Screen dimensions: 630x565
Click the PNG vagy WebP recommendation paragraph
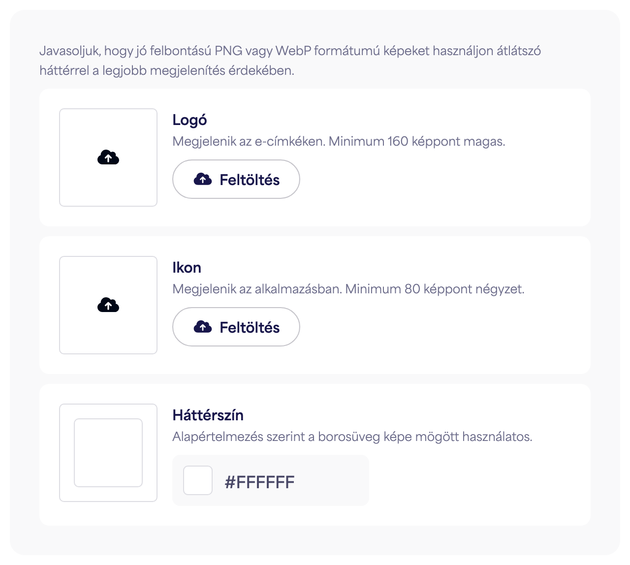(x=290, y=61)
